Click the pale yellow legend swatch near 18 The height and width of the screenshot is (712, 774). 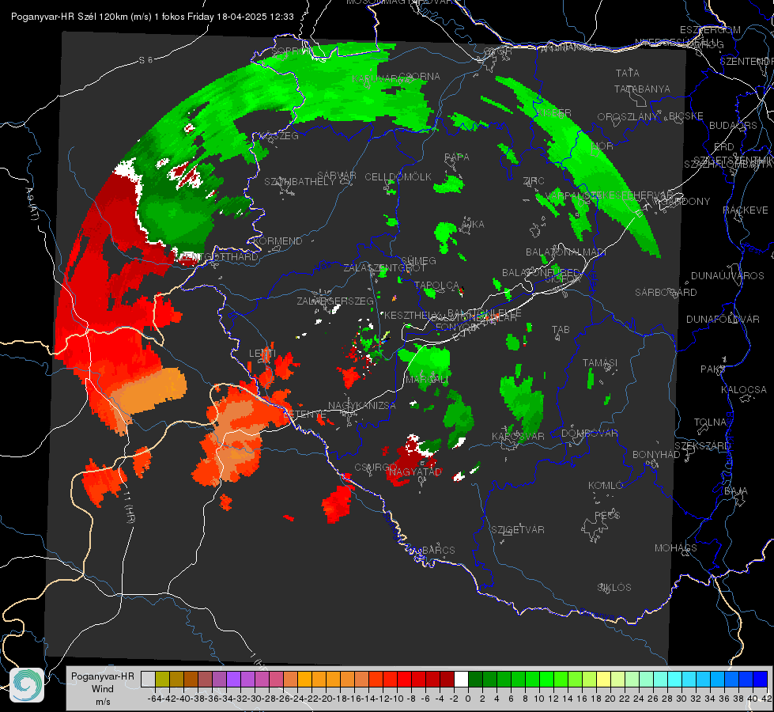[x=604, y=679]
